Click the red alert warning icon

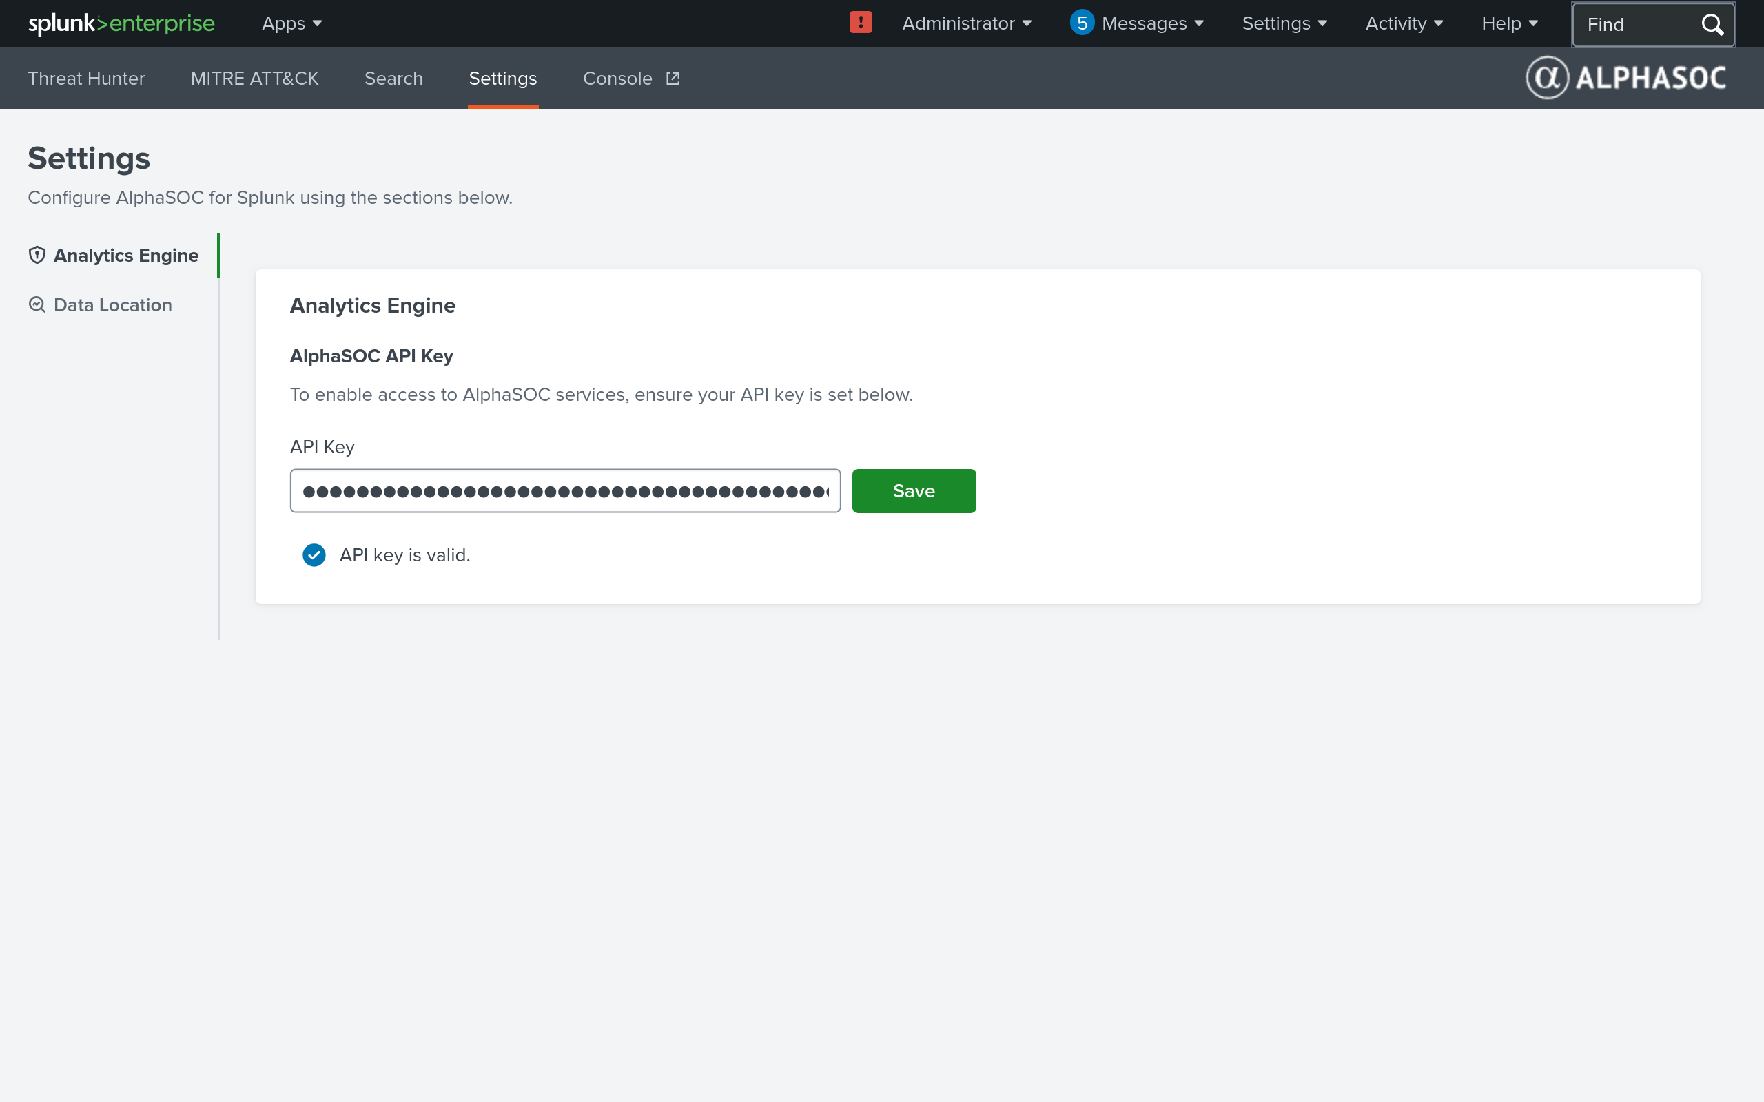[x=860, y=23]
